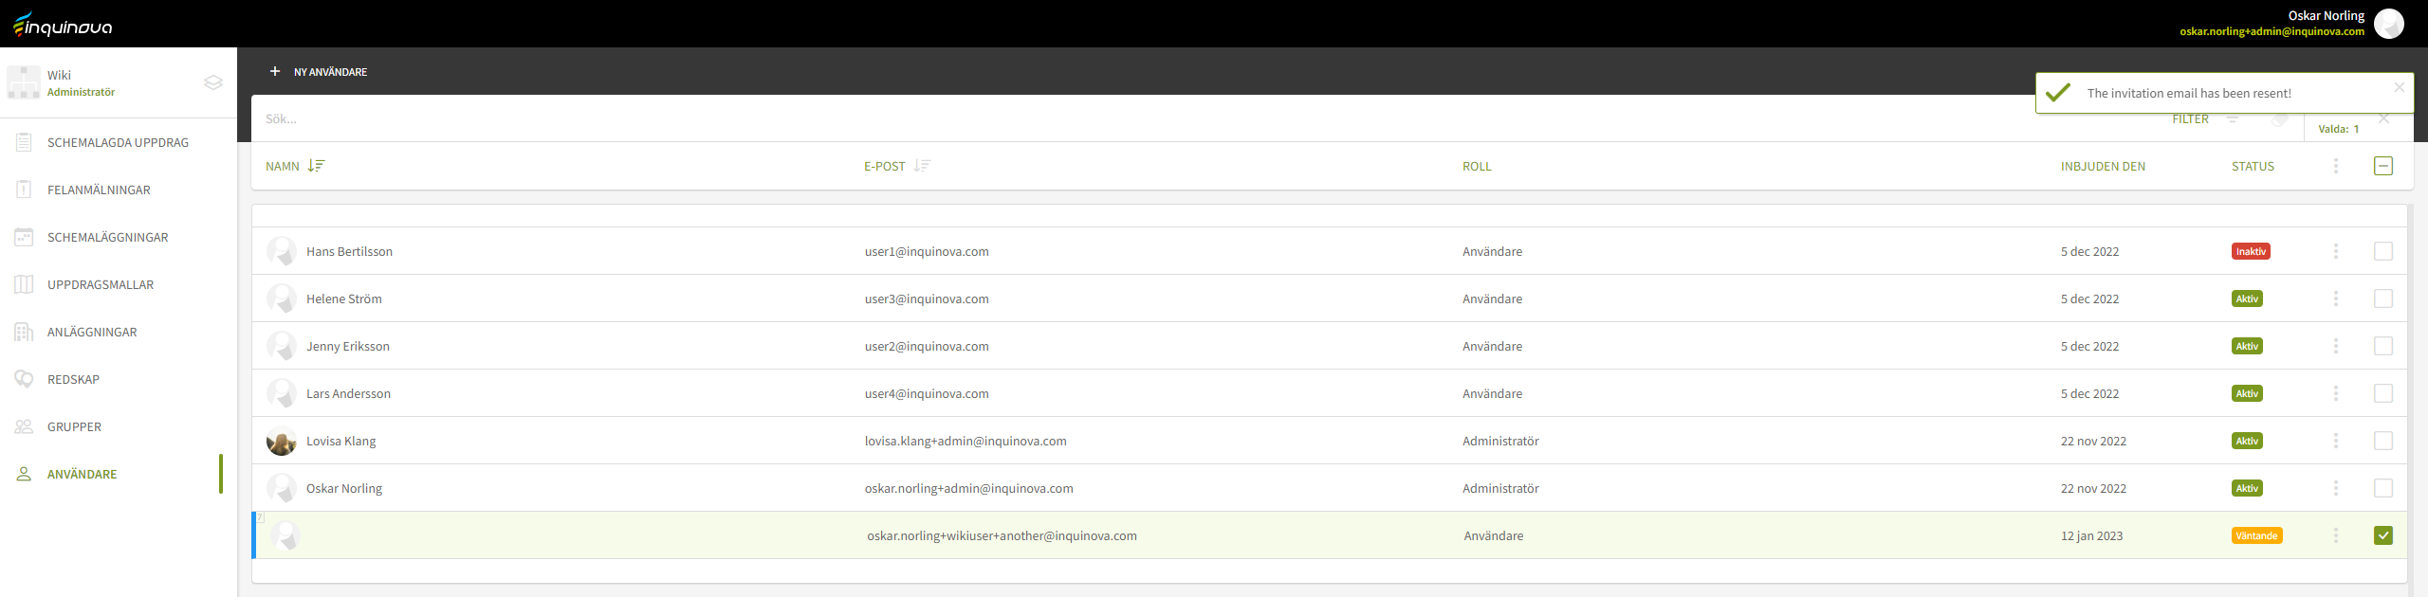Open row options menu for Lovisa Klang
2428x597 pixels.
point(2336,441)
